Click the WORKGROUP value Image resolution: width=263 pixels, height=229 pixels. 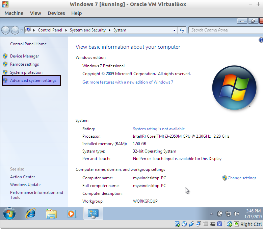[145, 201]
